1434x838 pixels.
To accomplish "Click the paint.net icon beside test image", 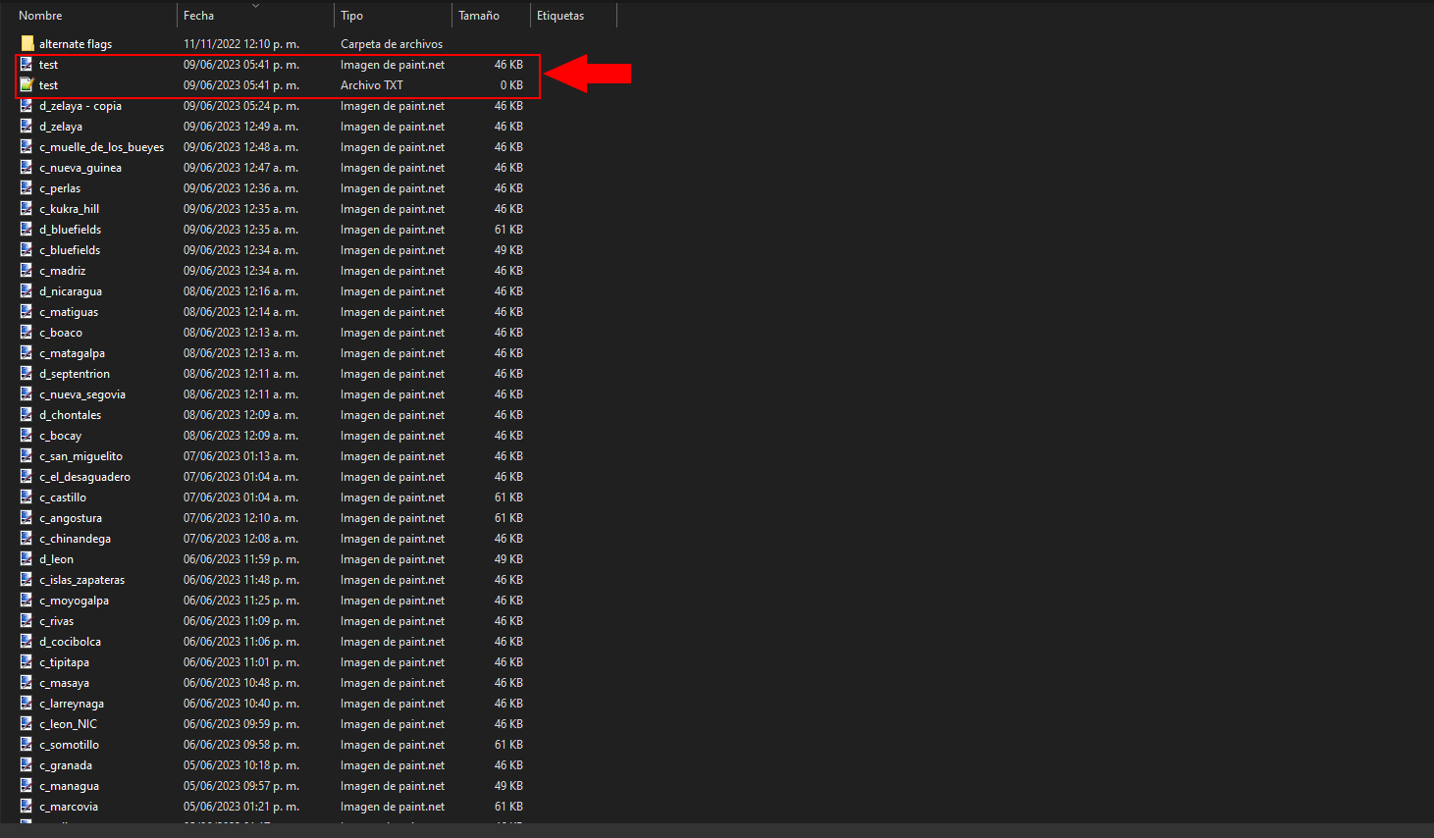I will [x=26, y=64].
